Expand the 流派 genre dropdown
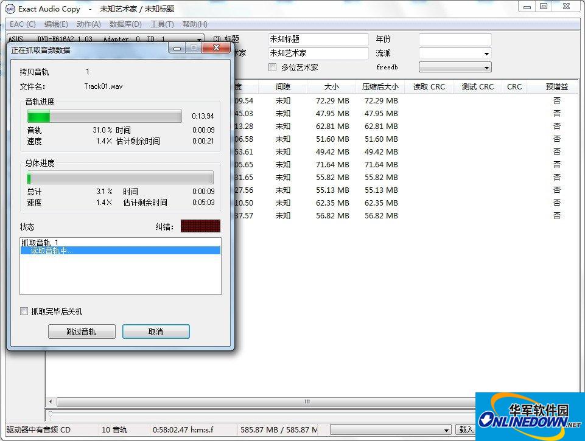This screenshot has height=441, width=585. [x=486, y=54]
